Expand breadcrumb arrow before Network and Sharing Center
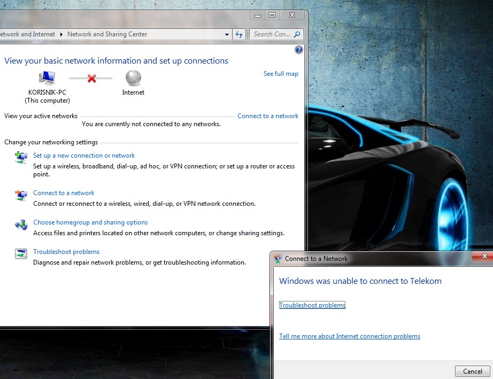This screenshot has width=493, height=379. click(61, 34)
